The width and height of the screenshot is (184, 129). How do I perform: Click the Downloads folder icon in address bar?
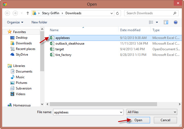click(34, 13)
